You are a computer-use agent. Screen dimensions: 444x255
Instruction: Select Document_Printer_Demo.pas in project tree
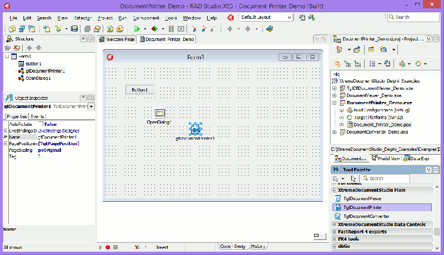(x=382, y=125)
